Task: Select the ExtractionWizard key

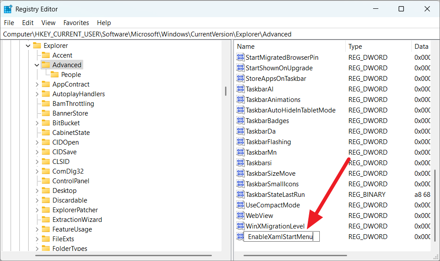Action: click(77, 220)
